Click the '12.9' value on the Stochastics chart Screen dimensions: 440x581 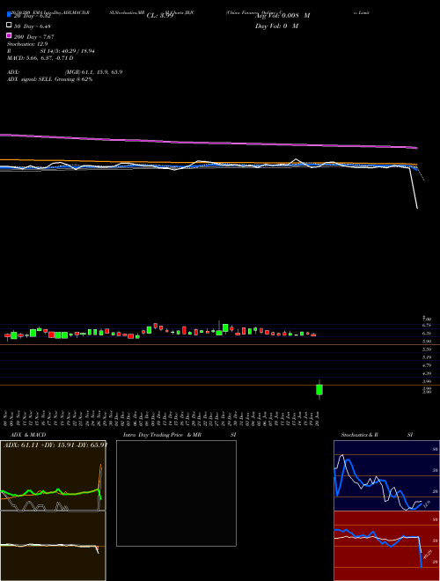click(x=426, y=504)
